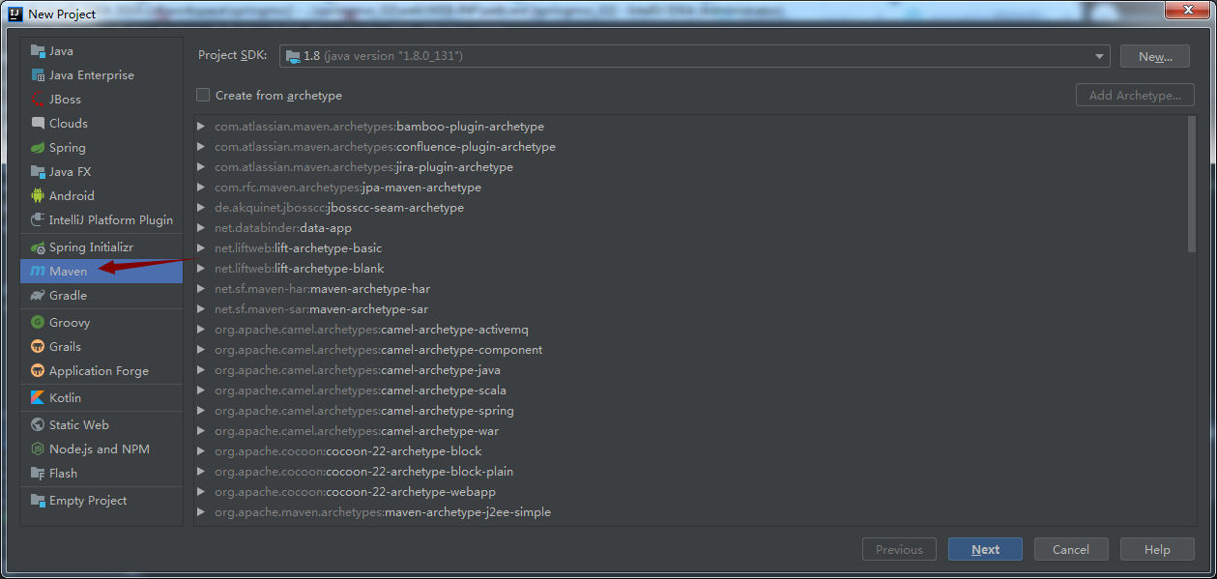Select Gradle project type
The image size is (1217, 579).
pyautogui.click(x=101, y=296)
